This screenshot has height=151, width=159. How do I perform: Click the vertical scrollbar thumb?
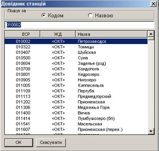[x=151, y=39]
